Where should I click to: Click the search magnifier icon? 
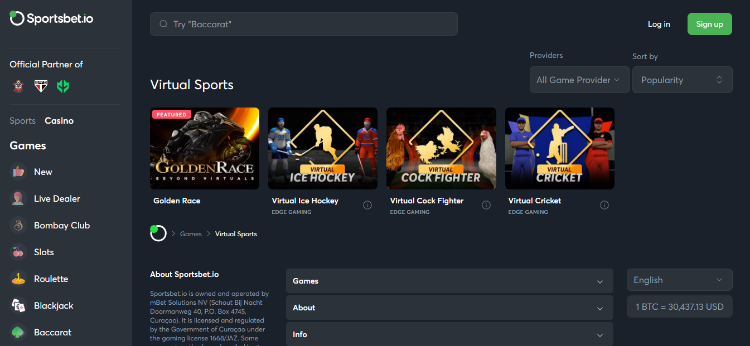tap(163, 24)
